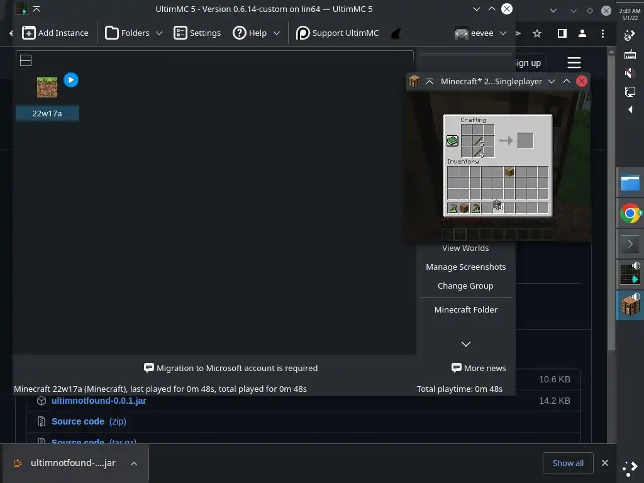
Task: Collapse the system tray arrow
Action: 630,109
